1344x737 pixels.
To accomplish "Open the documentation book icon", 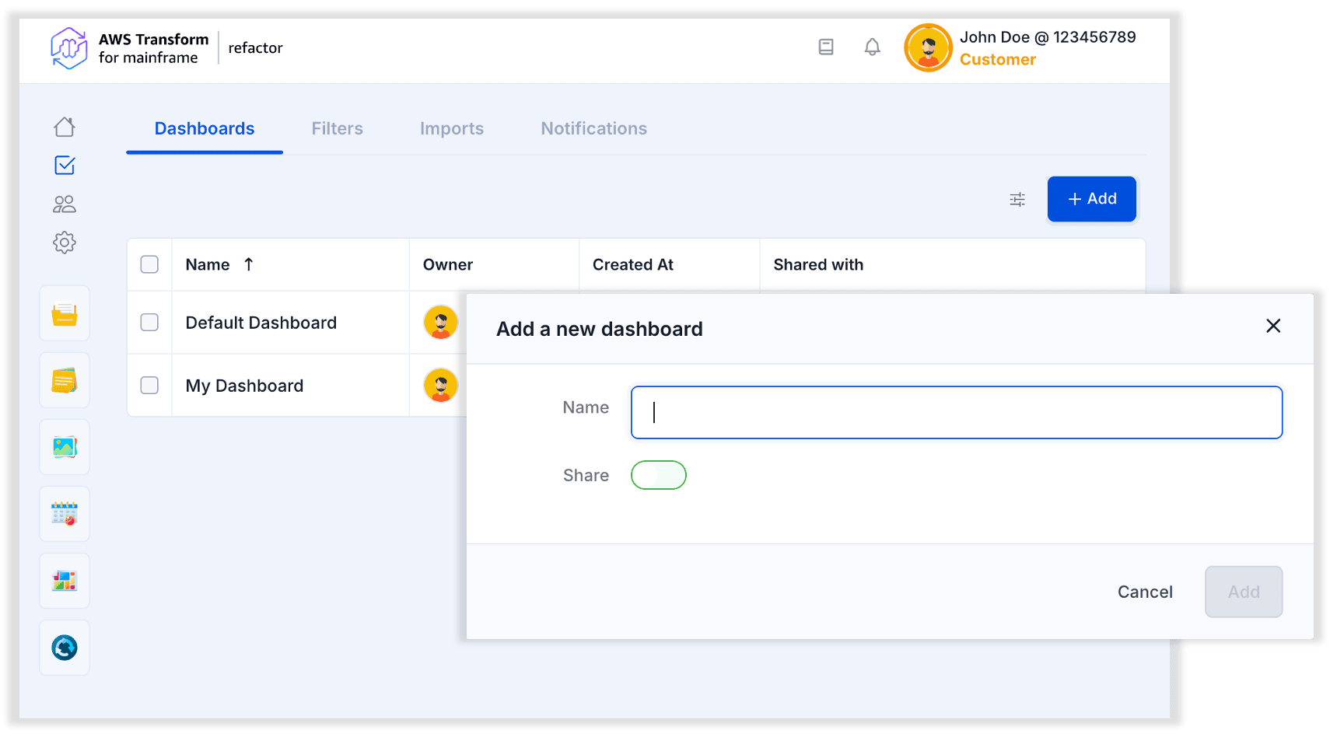I will click(826, 47).
